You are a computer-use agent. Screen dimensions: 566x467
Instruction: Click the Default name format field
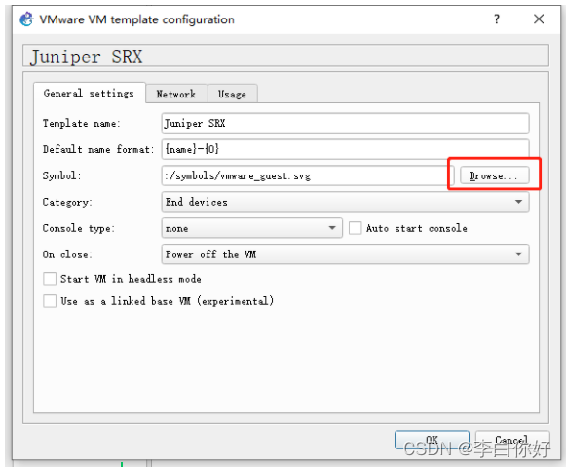click(345, 149)
